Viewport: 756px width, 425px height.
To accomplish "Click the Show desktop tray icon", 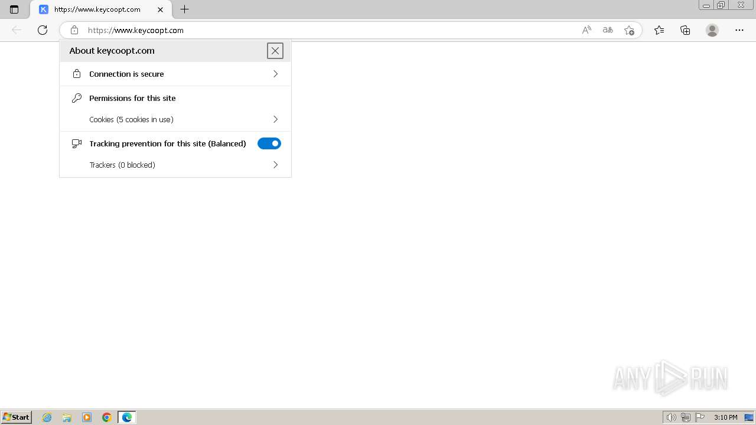I will coord(748,417).
